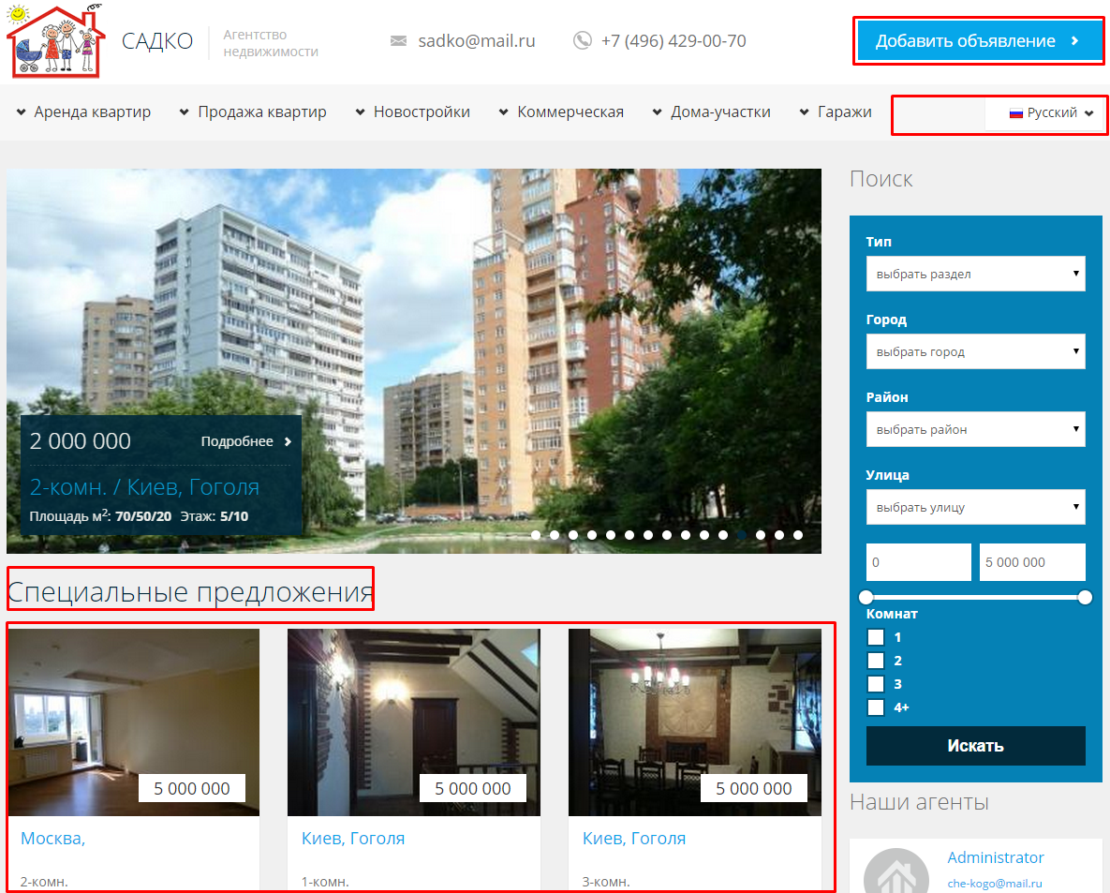The height and width of the screenshot is (893, 1110).
Task: Grab the maximum price slider handle
Action: click(1086, 598)
